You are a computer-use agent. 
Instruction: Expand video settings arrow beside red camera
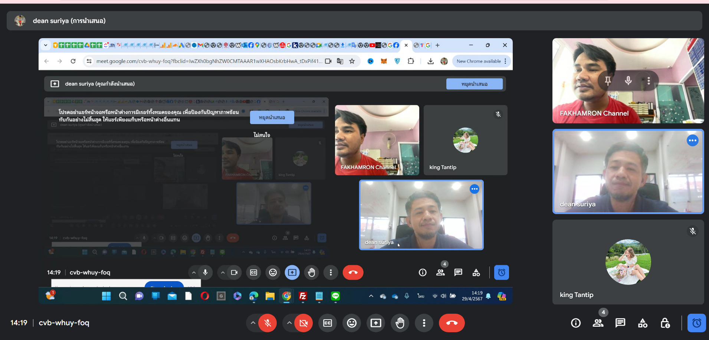(289, 323)
